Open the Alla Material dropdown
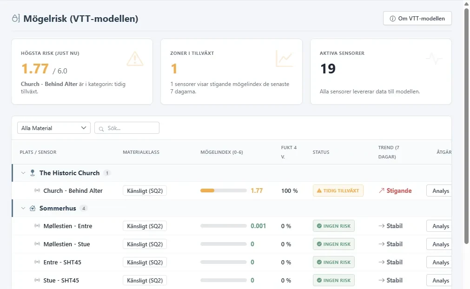This screenshot has height=289, width=470. [x=54, y=128]
